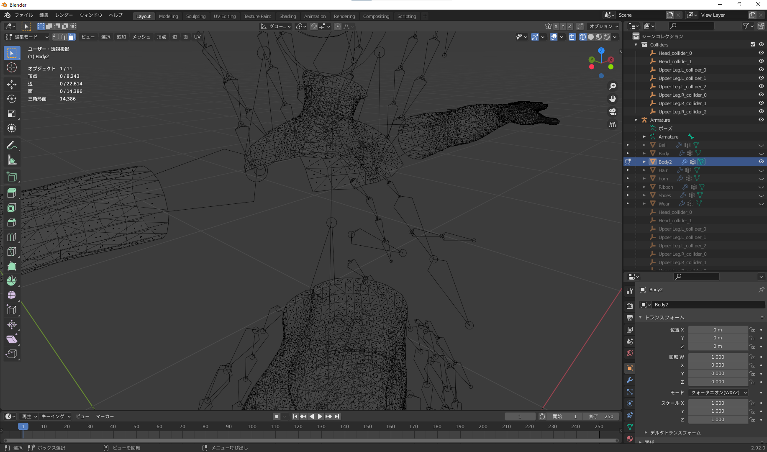Click the Modifier properties wrench tab
Screen dimensions: 767x452
point(630,380)
